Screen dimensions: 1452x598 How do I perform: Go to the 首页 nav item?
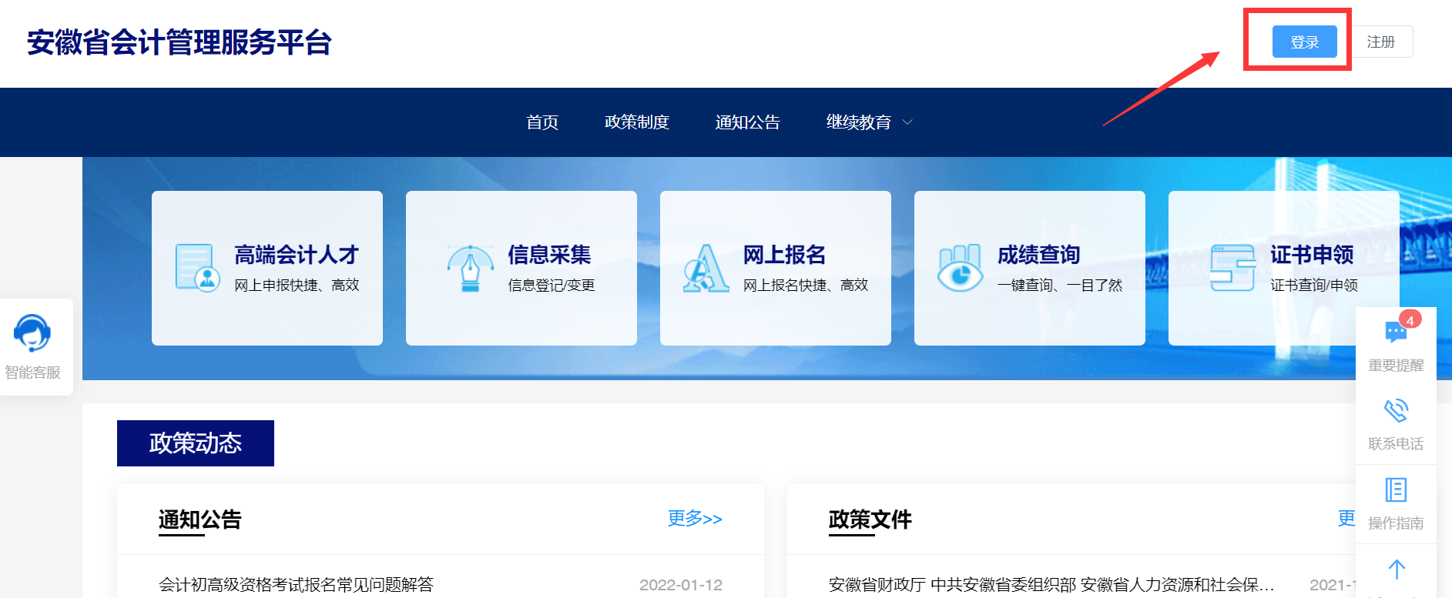click(542, 122)
